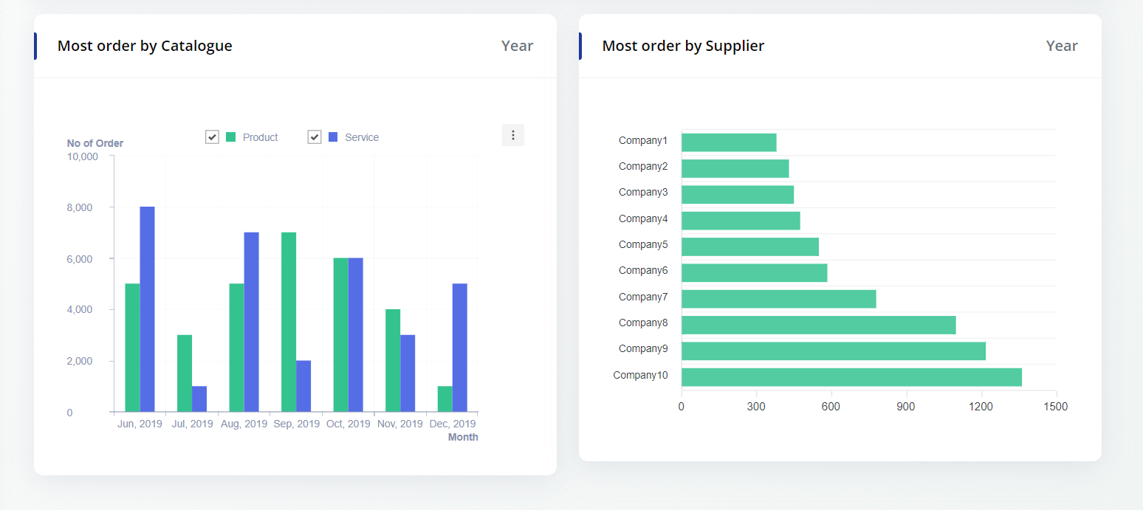Select the Aug 2019 Service bar
Viewport: 1143px width, 510px height.
(x=252, y=322)
